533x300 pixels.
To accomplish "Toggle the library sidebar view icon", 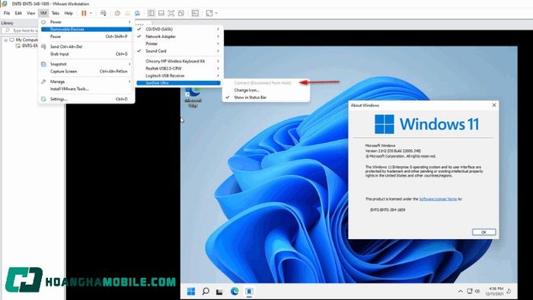I will point(152,13).
